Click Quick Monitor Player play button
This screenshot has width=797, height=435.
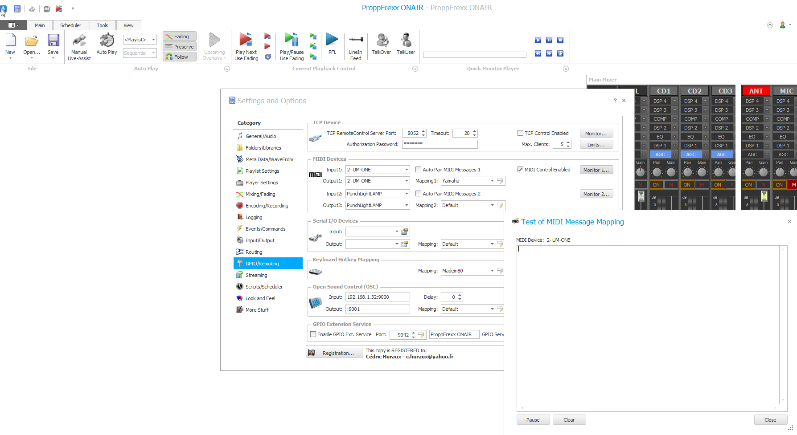click(x=538, y=40)
